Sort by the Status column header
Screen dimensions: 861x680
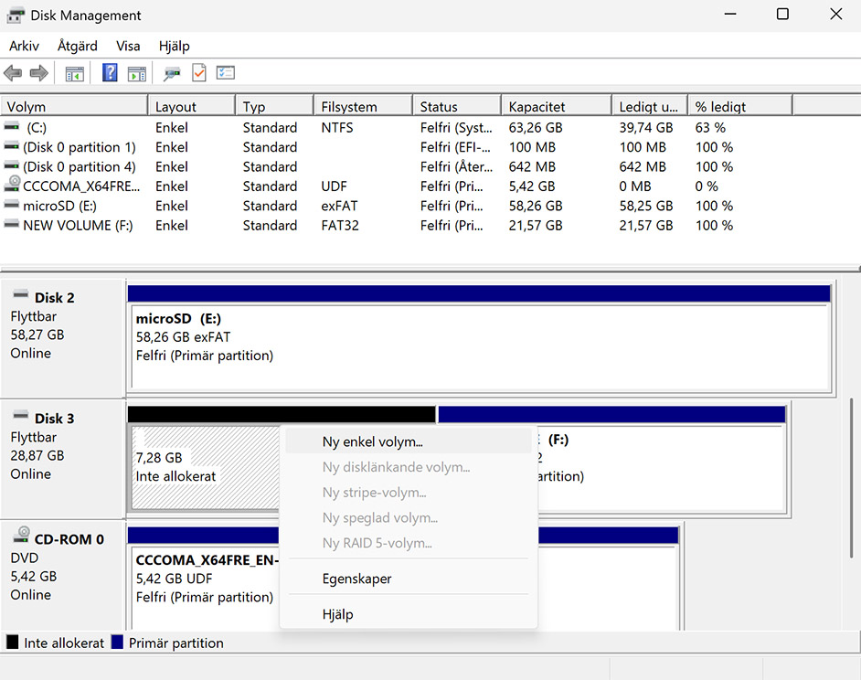pos(457,106)
